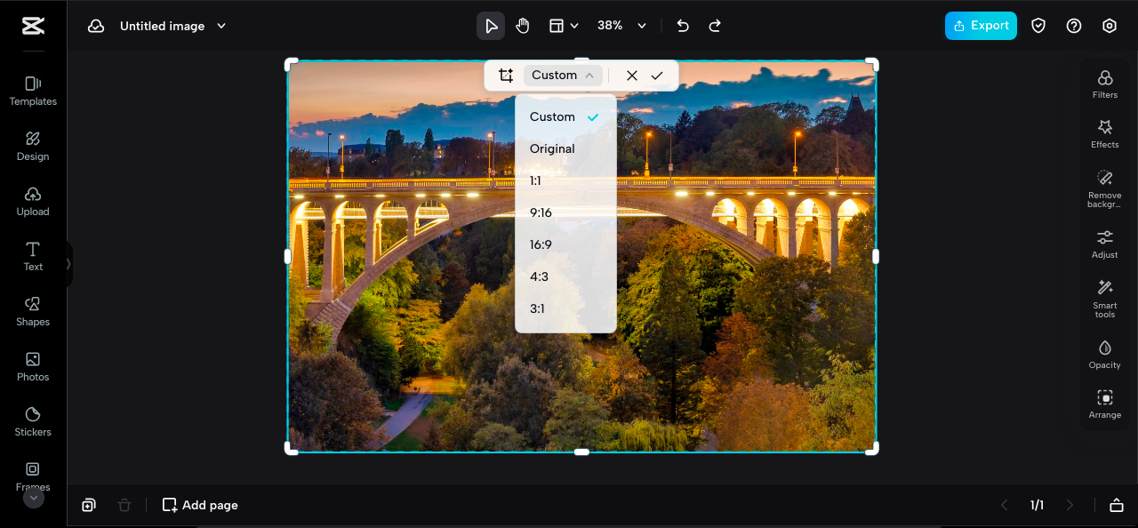Click the right middle crop edge handle
This screenshot has height=528, width=1138.
[x=876, y=256]
